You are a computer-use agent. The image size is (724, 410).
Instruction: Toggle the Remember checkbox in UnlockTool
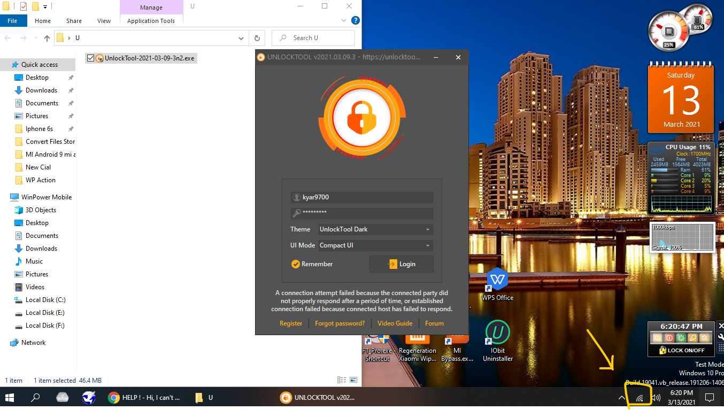(295, 264)
